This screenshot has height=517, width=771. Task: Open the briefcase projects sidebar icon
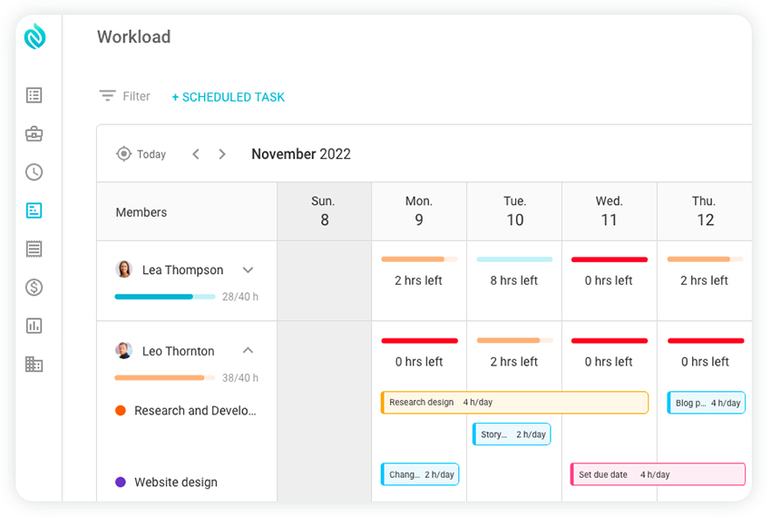point(34,133)
